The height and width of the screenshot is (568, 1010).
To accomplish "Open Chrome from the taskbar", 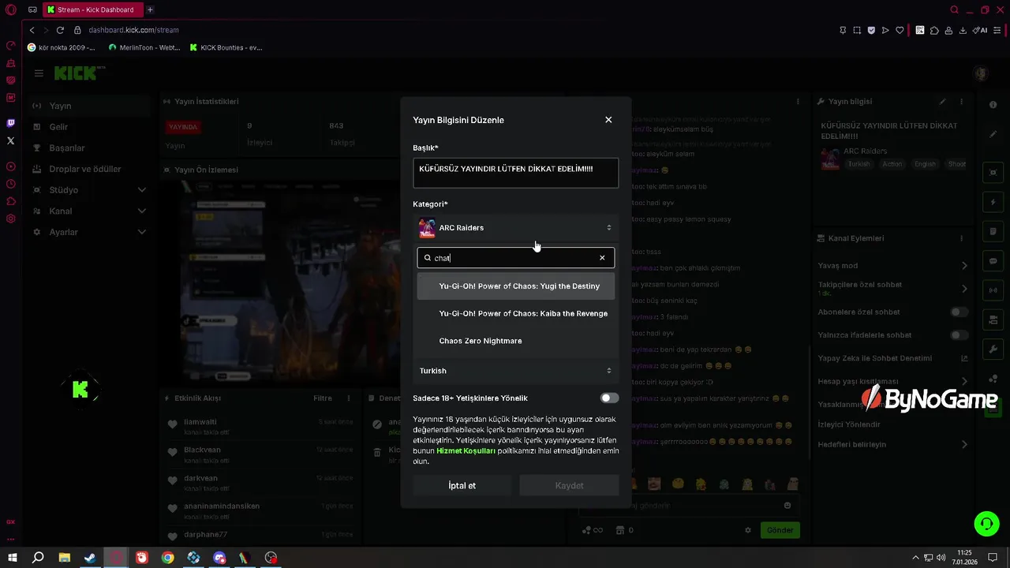I will tap(167, 558).
